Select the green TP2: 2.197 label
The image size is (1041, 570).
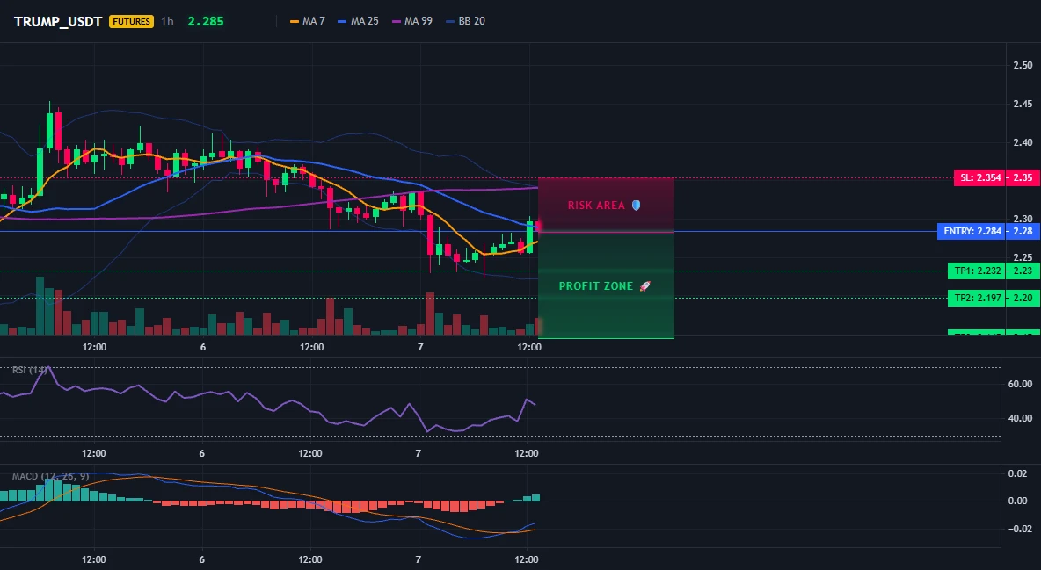(x=977, y=298)
